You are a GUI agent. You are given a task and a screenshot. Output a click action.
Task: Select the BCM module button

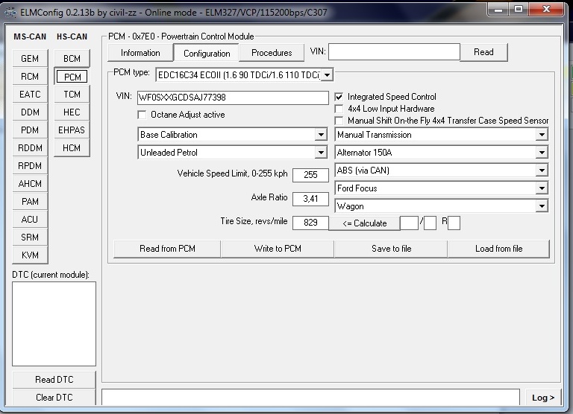(x=72, y=59)
